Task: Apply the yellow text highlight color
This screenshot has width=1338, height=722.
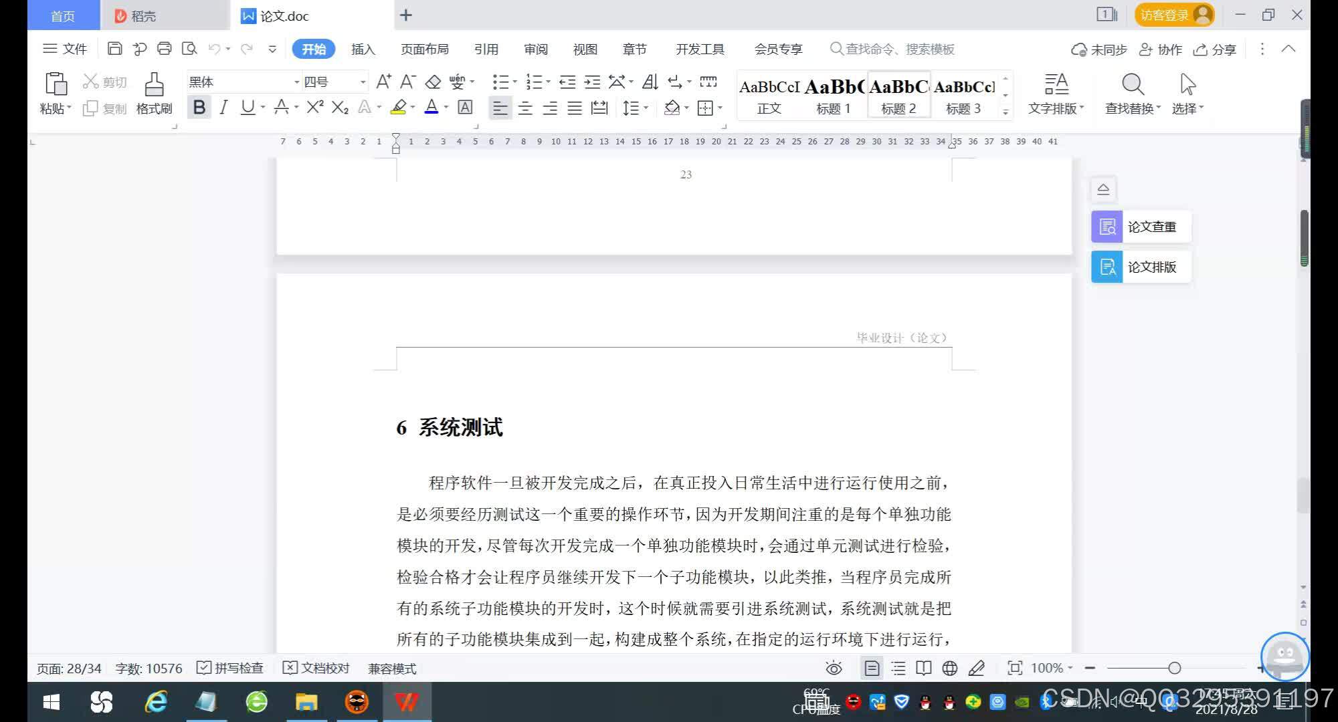Action: click(398, 107)
